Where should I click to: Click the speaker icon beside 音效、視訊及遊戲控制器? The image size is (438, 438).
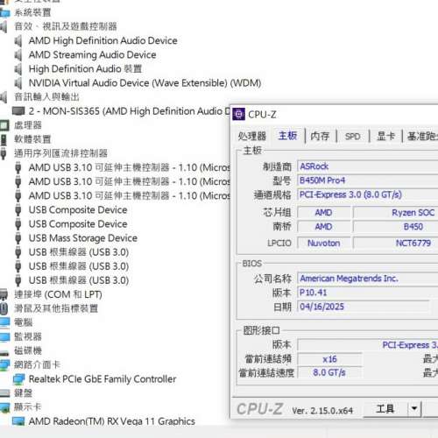click(4, 27)
